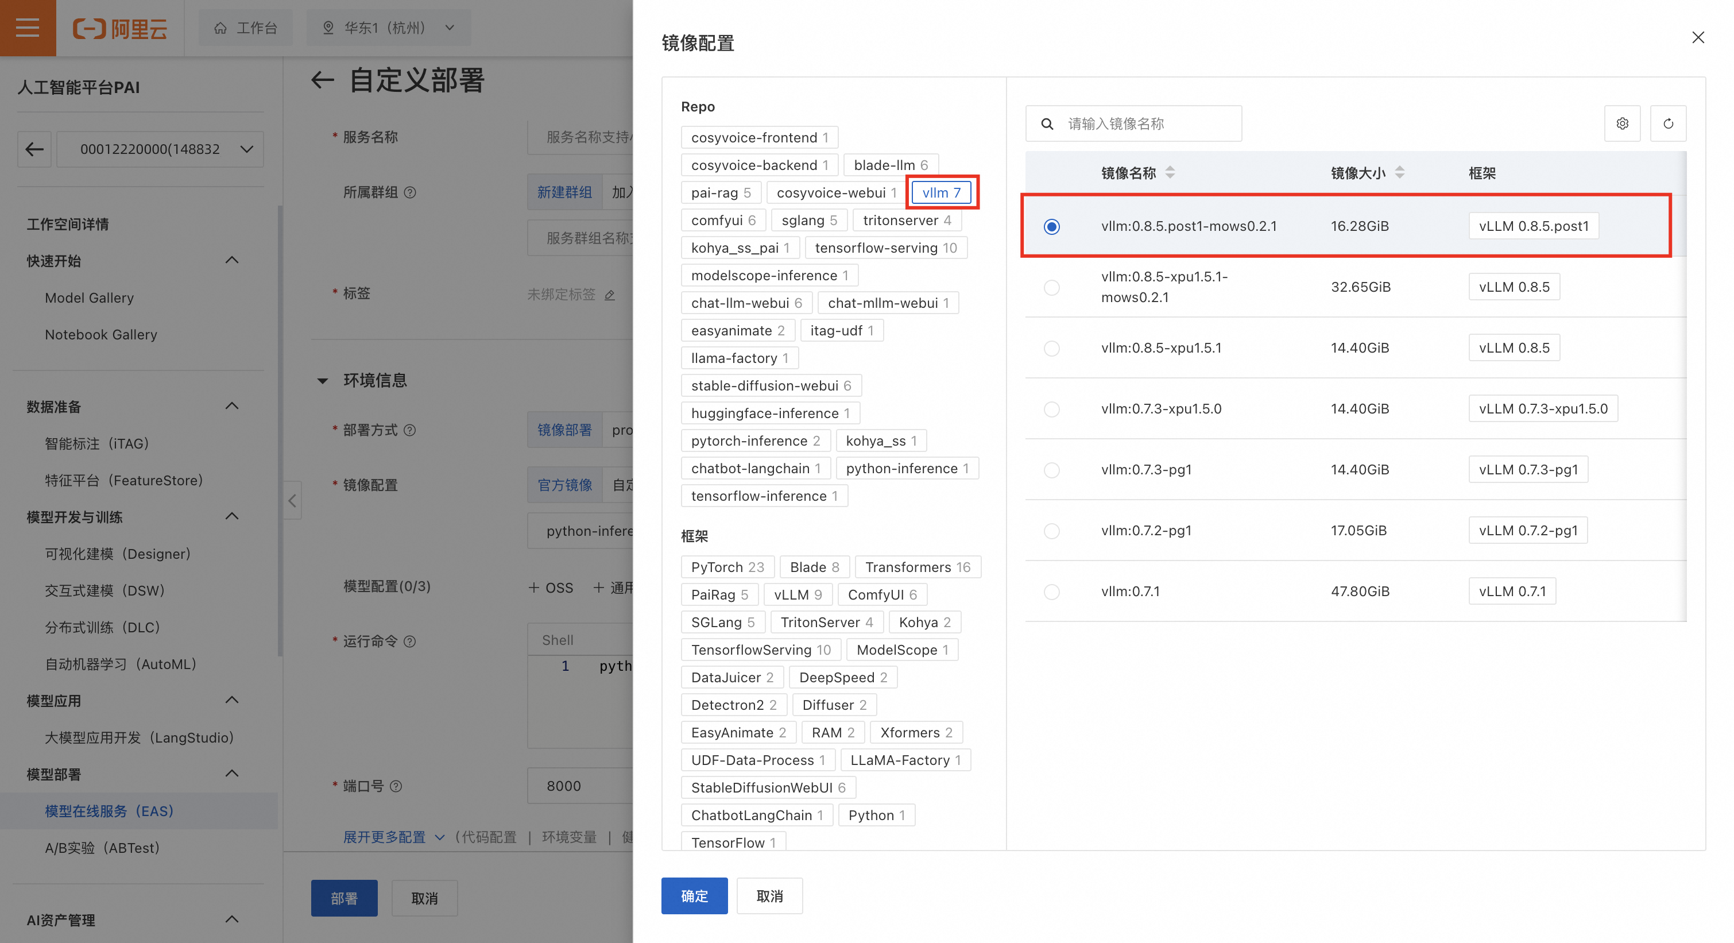Select the vllm:0.8.5-xpu1.5.1 image radio button
1734x943 pixels.
coord(1051,348)
